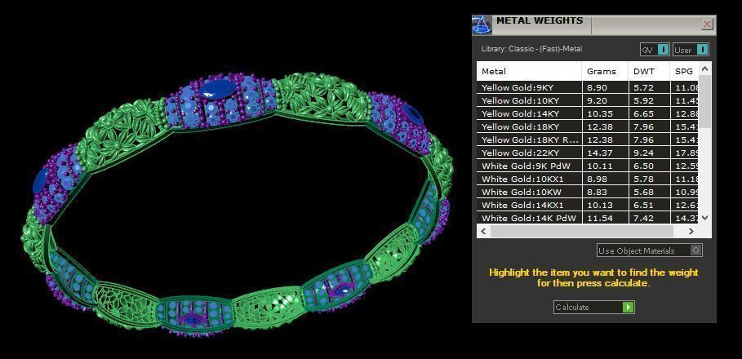Click the 11.54 grams value
The height and width of the screenshot is (359, 742).
(x=598, y=218)
